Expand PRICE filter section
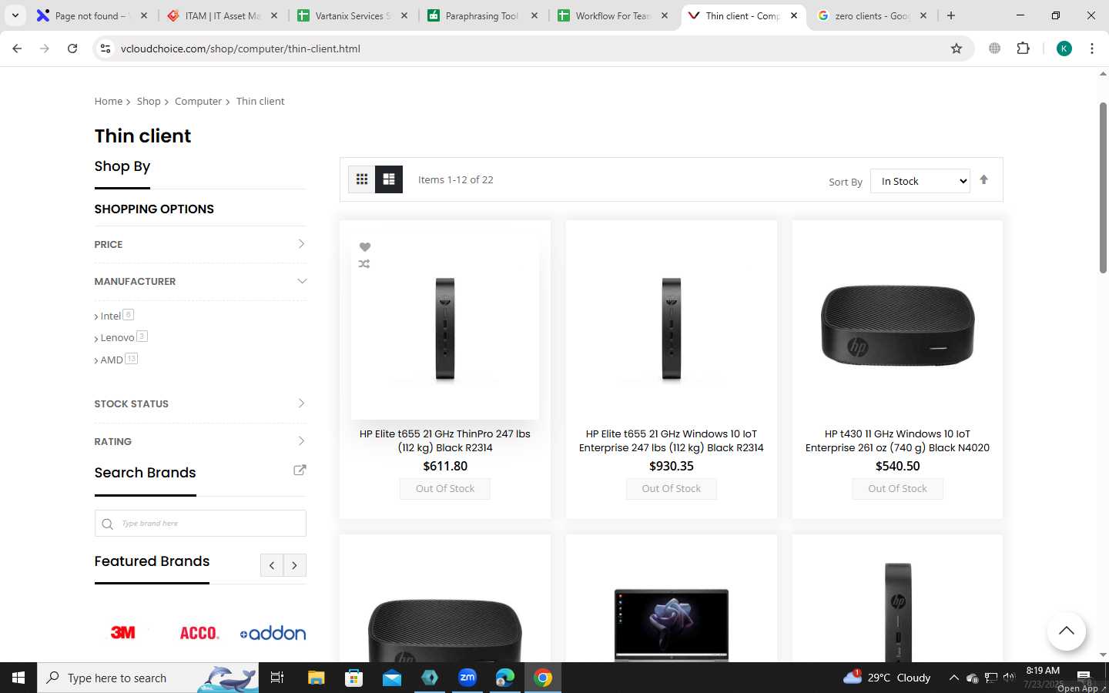 click(x=200, y=244)
